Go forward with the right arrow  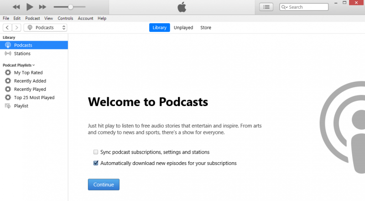(x=16, y=27)
